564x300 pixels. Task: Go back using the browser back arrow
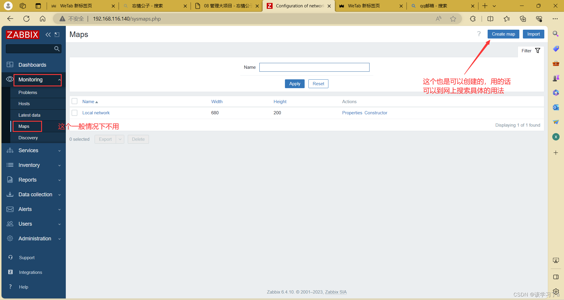10,19
